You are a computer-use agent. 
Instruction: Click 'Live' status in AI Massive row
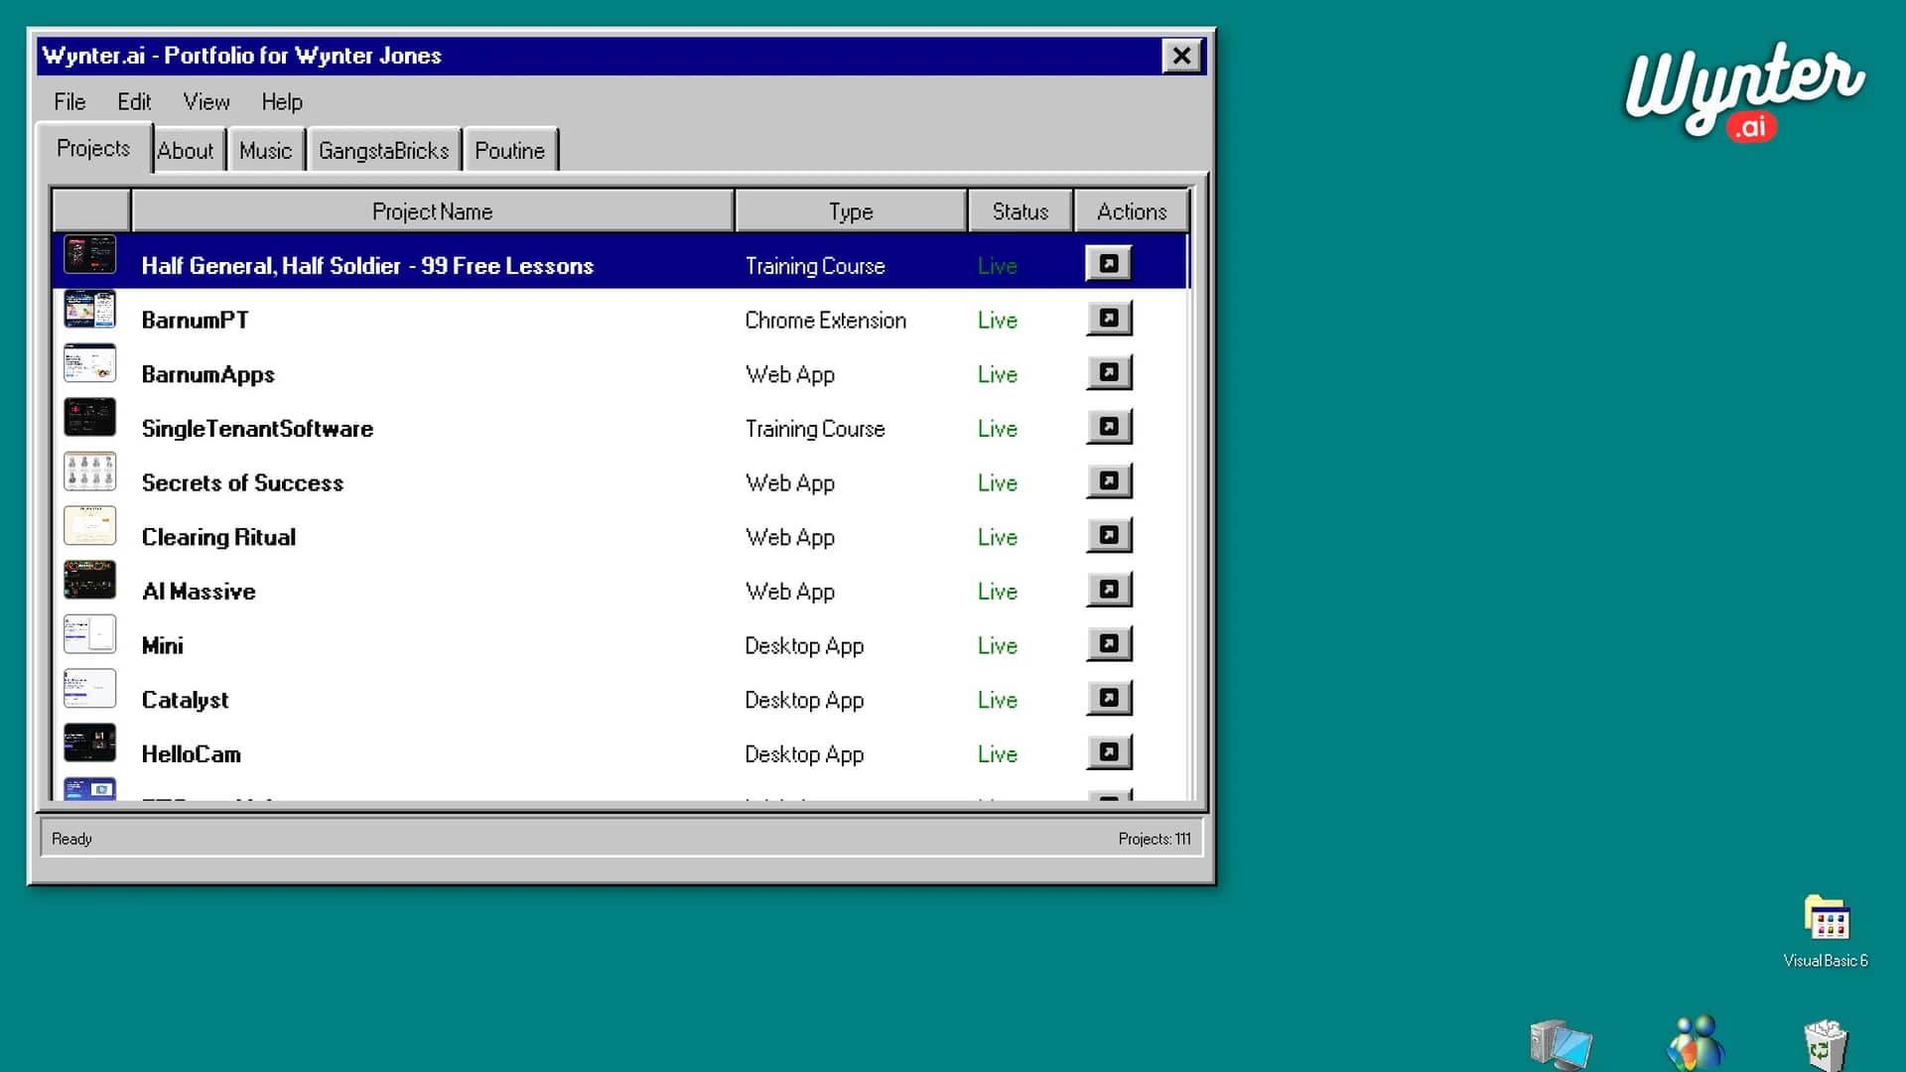coord(997,591)
